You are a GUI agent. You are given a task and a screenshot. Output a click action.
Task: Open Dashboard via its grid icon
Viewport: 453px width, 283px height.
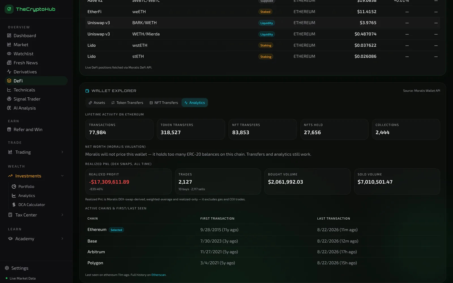[9, 36]
